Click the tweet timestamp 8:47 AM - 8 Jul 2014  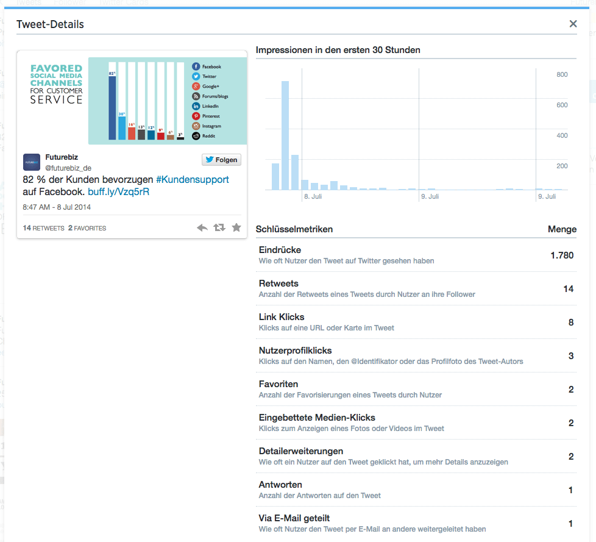click(57, 207)
